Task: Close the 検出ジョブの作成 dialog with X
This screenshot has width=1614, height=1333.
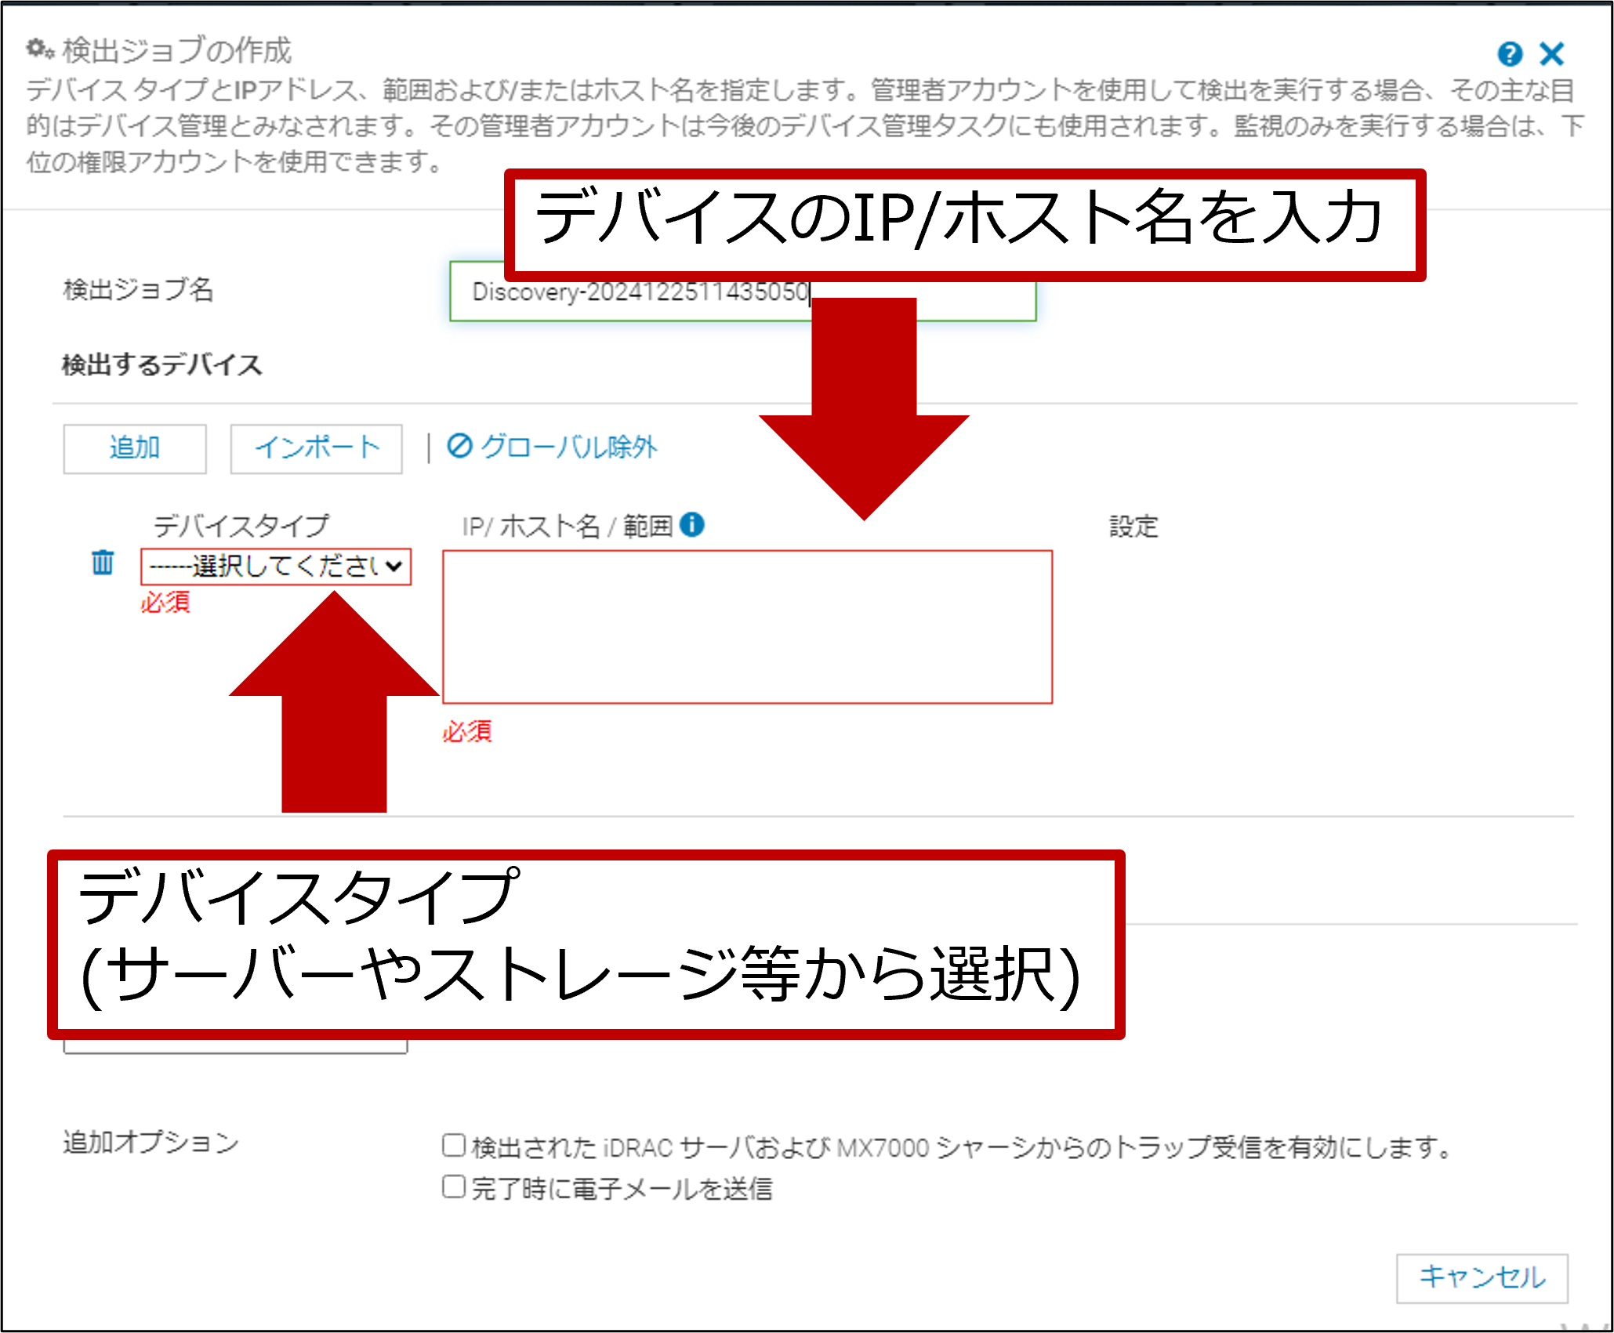Action: [1551, 54]
